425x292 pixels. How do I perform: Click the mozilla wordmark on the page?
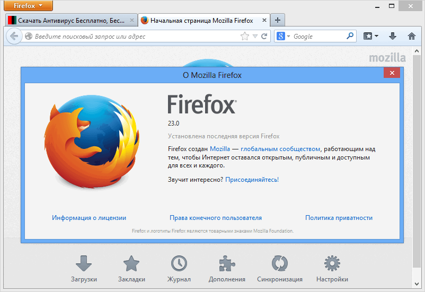(x=387, y=58)
